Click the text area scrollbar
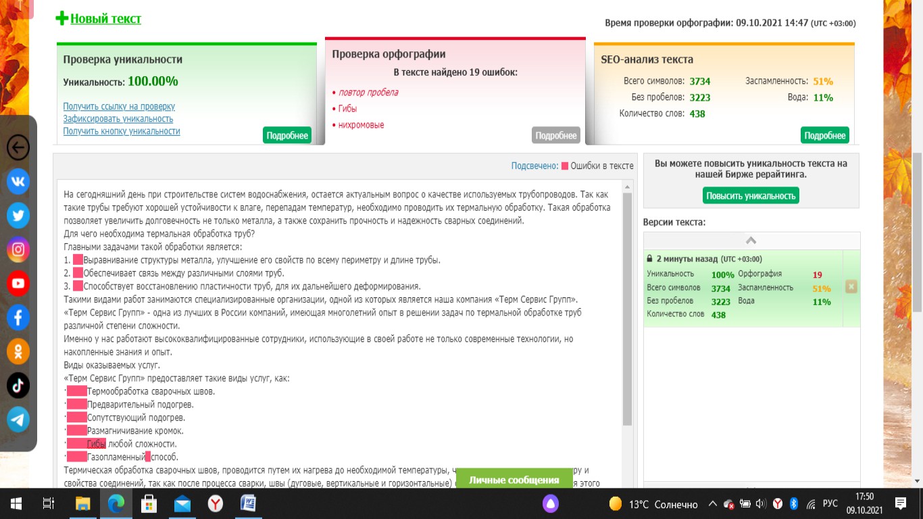923x519 pixels. (x=627, y=310)
